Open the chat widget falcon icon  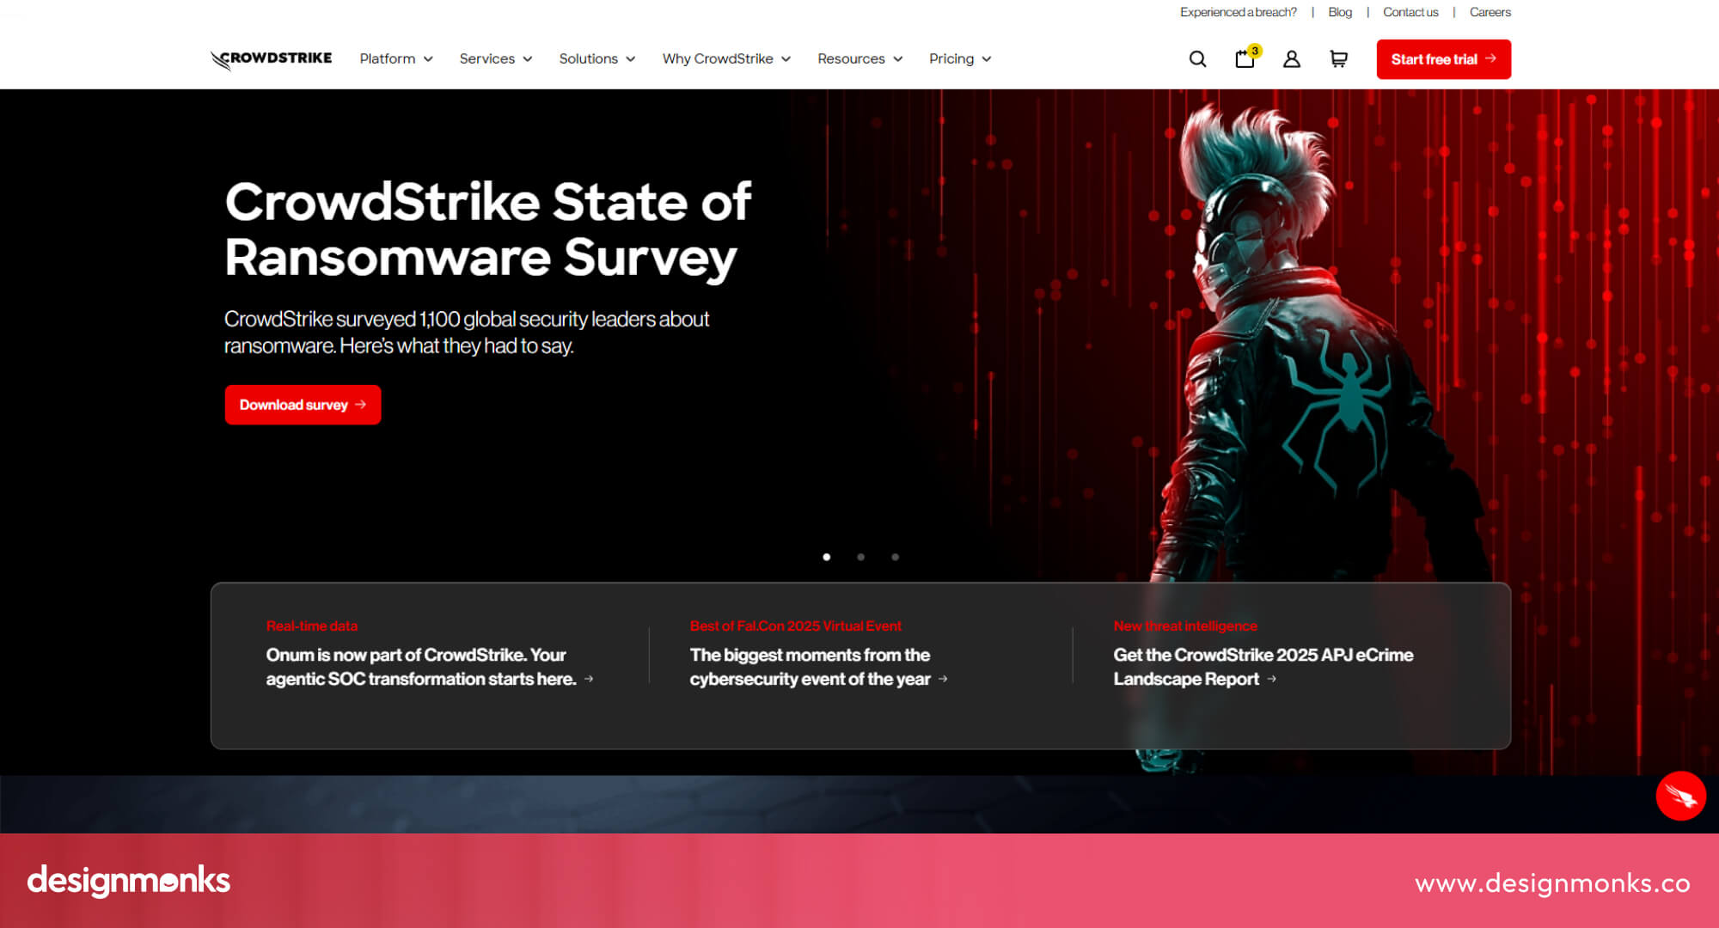pyautogui.click(x=1681, y=796)
